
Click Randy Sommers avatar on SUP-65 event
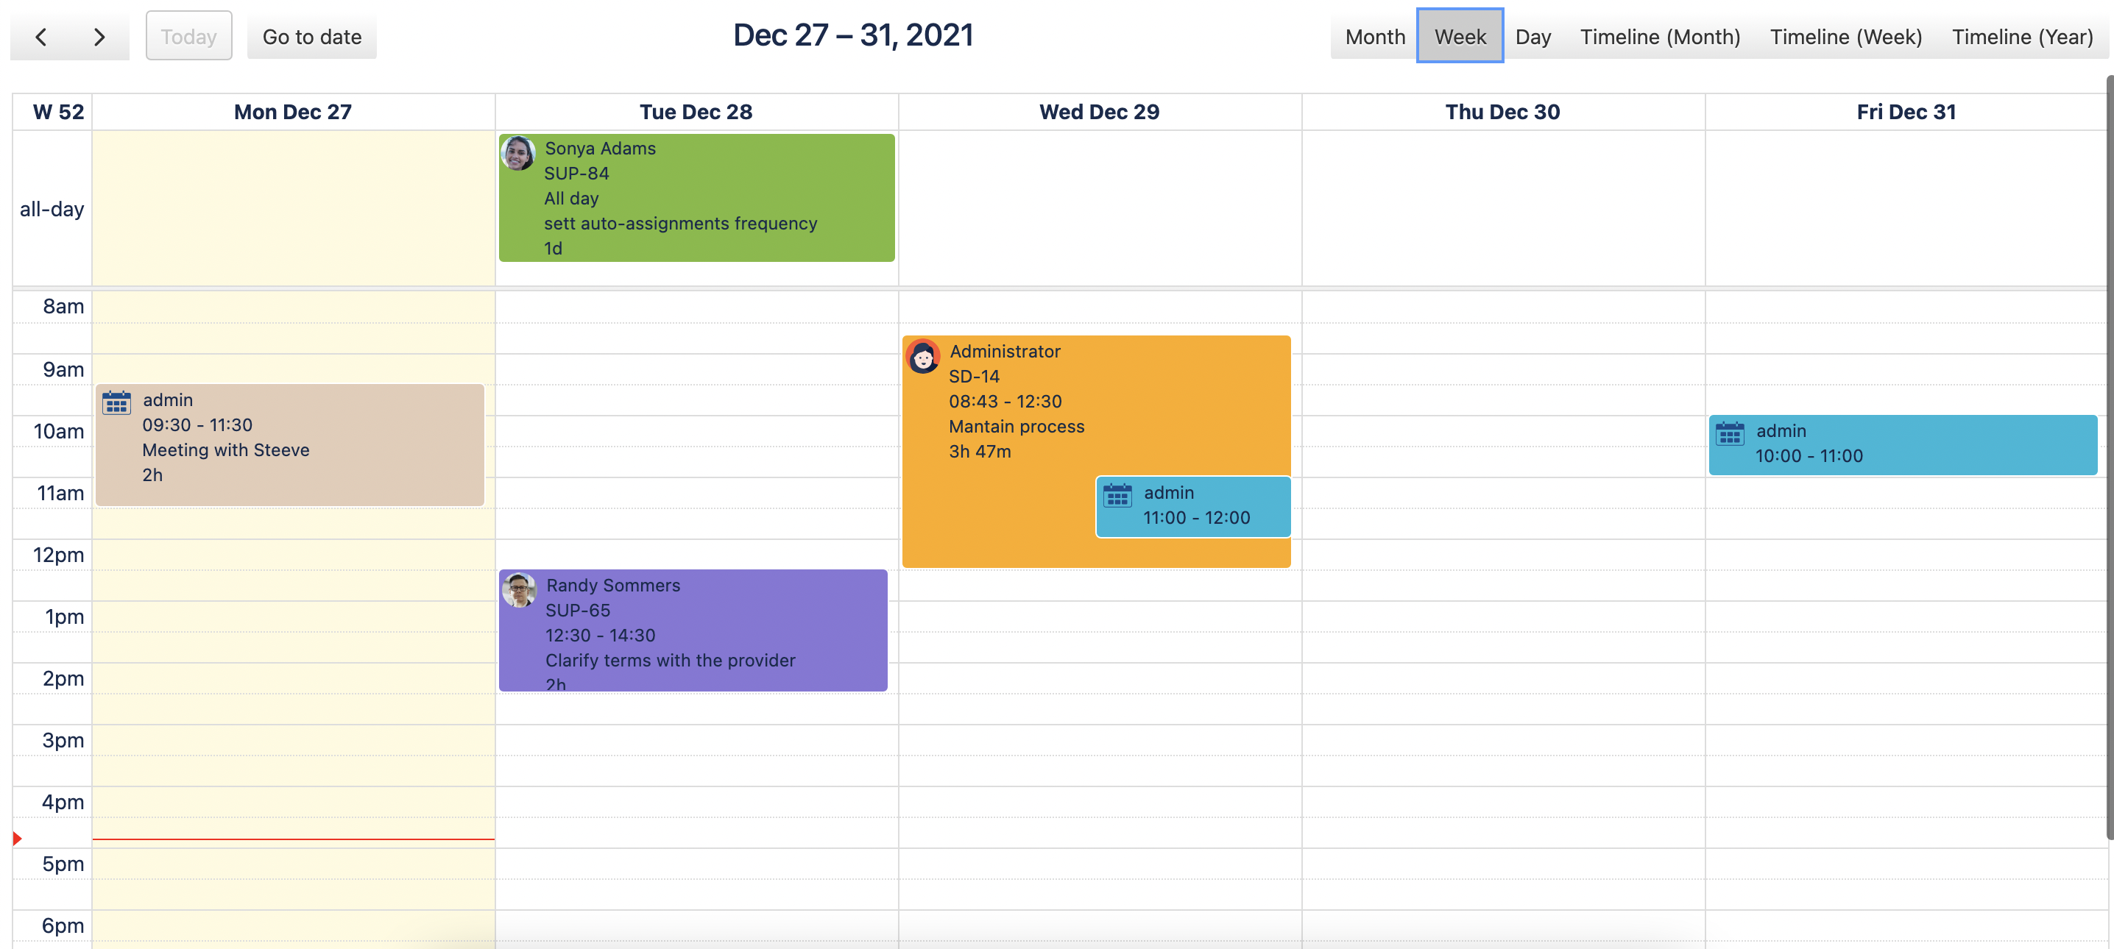pyautogui.click(x=519, y=591)
